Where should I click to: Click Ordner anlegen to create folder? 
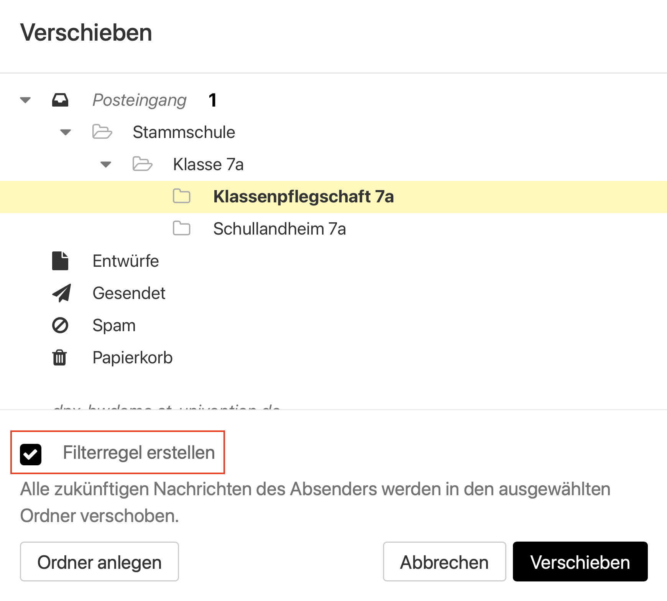click(x=99, y=562)
